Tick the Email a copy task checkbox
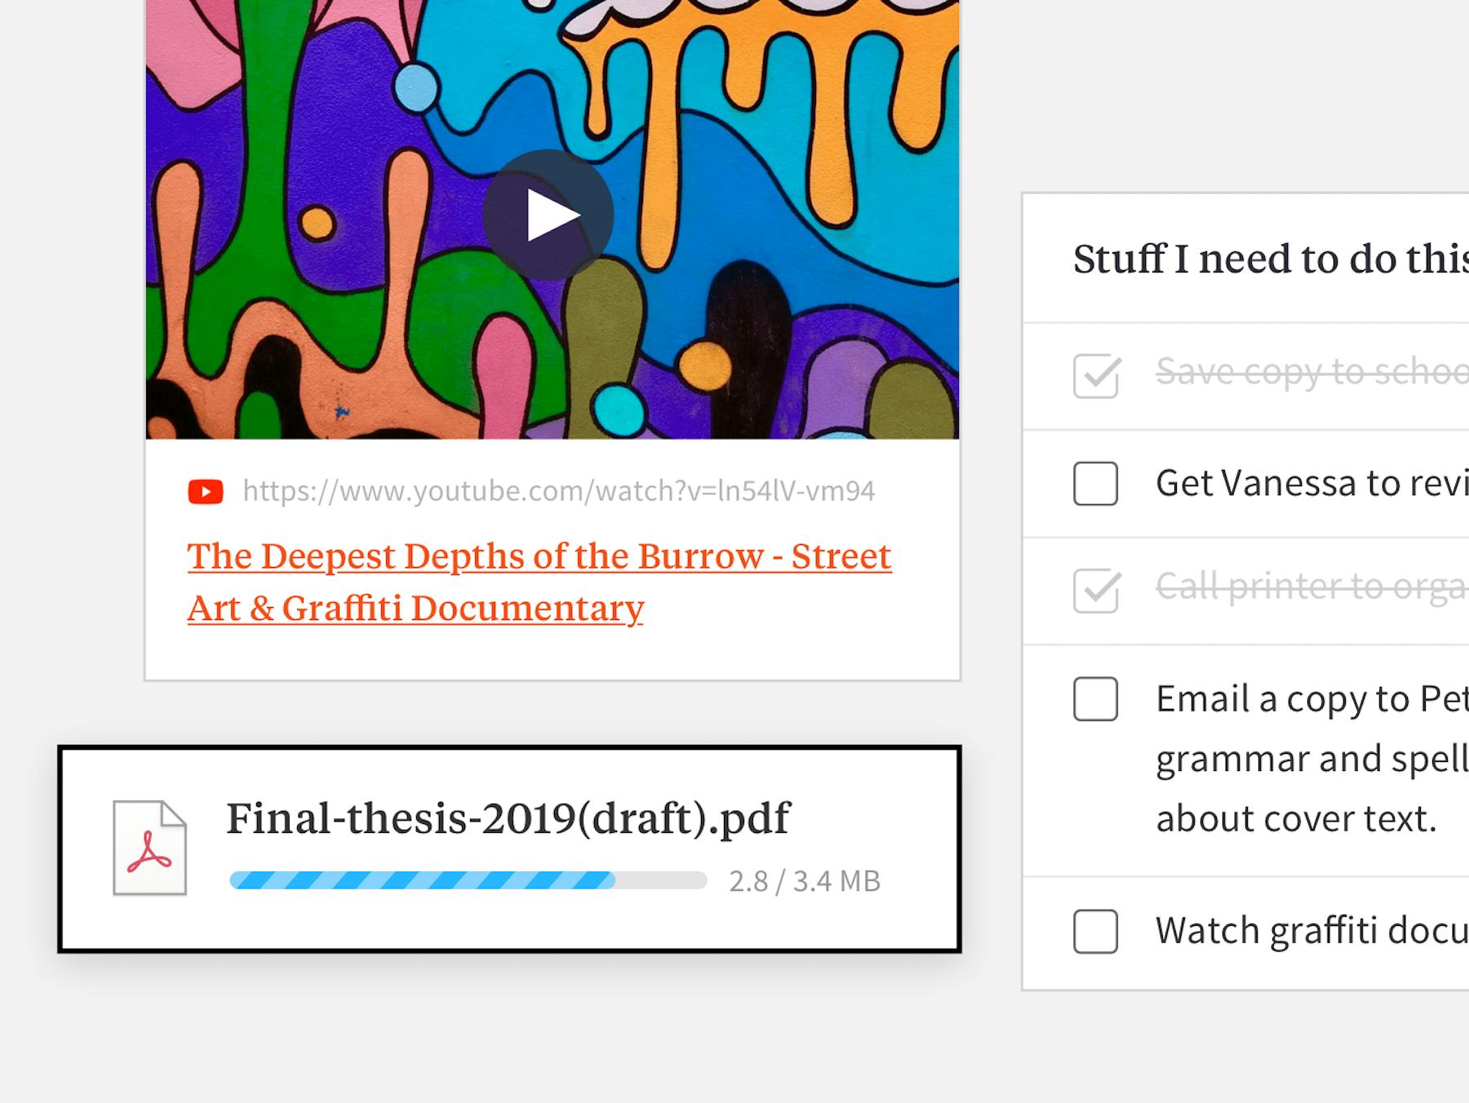1469x1103 pixels. (1095, 699)
